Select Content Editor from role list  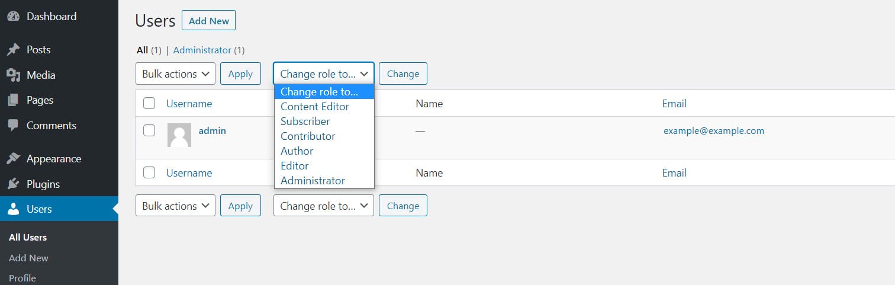(314, 107)
